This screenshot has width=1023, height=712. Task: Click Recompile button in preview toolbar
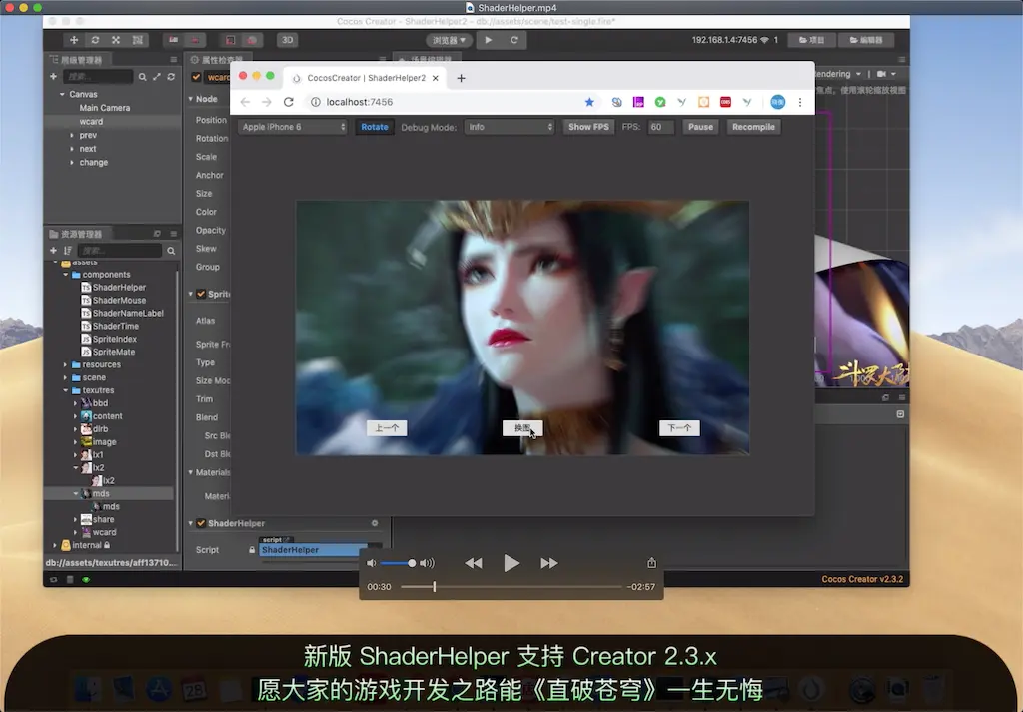[x=753, y=127]
